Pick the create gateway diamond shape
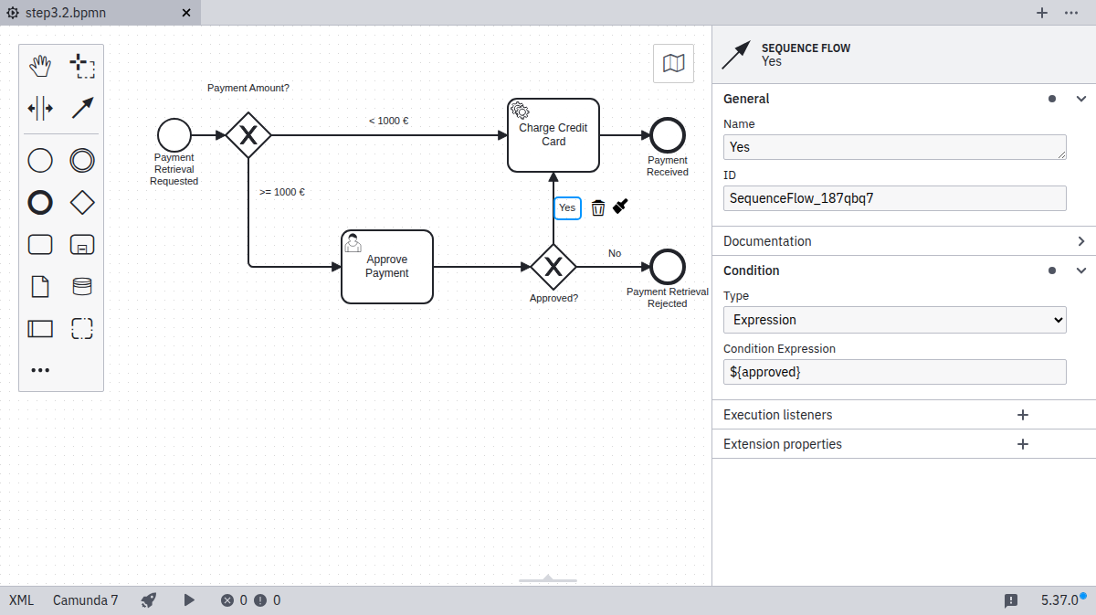 82,203
